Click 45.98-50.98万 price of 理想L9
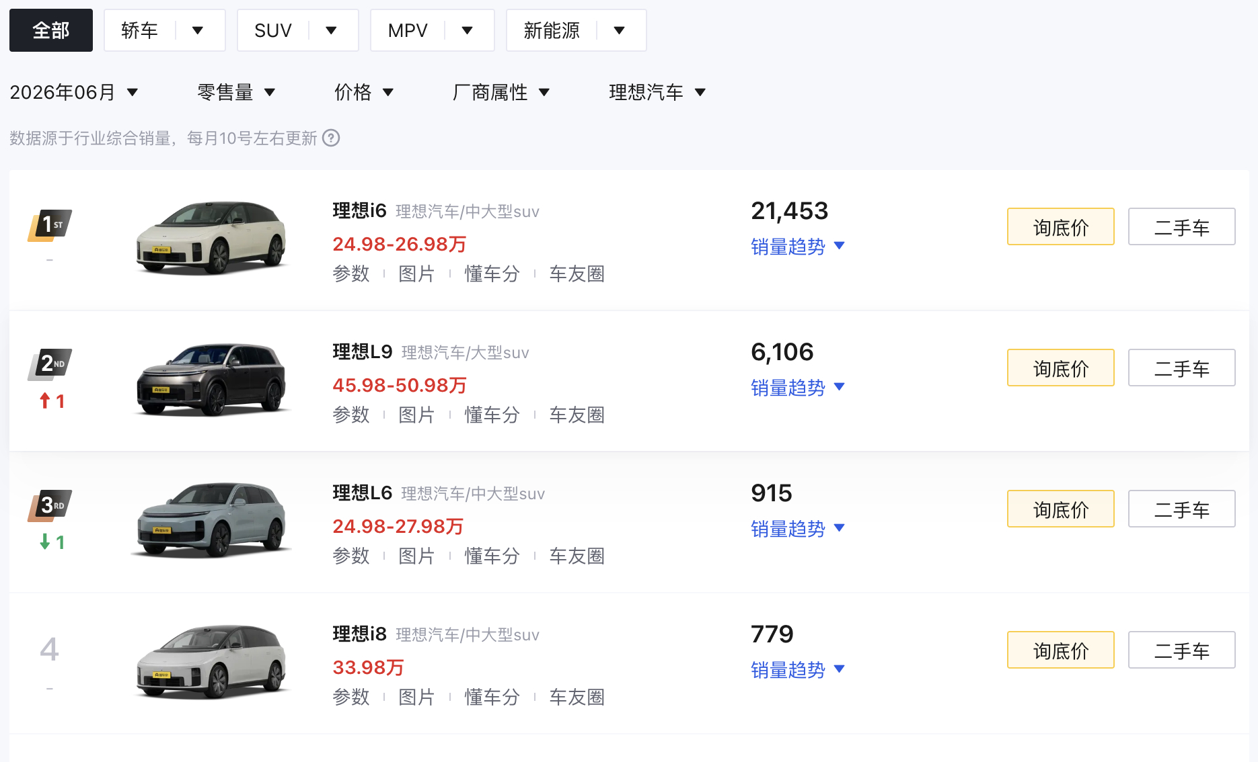Screen dimensions: 1258x762 tap(400, 386)
